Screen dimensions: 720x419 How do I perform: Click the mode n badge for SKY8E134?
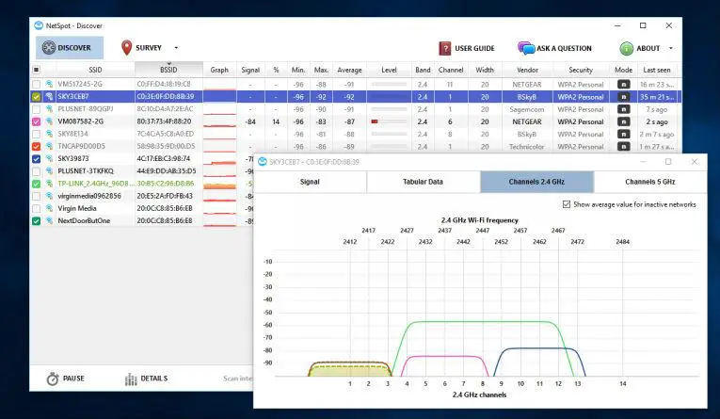(x=624, y=134)
